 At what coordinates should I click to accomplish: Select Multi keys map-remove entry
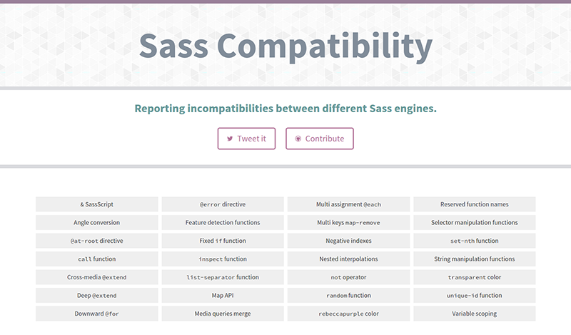coord(349,223)
